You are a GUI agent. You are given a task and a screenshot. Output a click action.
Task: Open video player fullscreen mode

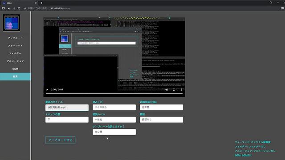(174, 90)
